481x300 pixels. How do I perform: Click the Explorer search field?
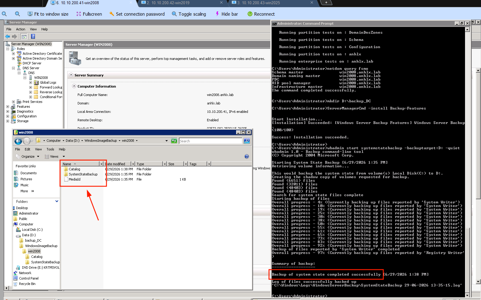[x=210, y=141]
